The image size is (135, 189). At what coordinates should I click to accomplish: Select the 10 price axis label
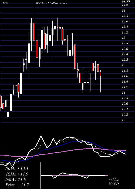124,120
